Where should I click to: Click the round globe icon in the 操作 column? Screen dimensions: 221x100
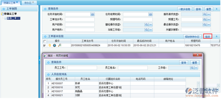click(x=54, y=45)
